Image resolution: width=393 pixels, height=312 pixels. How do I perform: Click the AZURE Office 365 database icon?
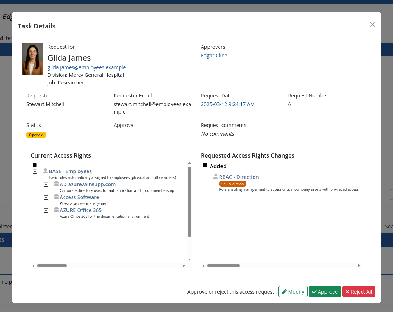click(56, 210)
